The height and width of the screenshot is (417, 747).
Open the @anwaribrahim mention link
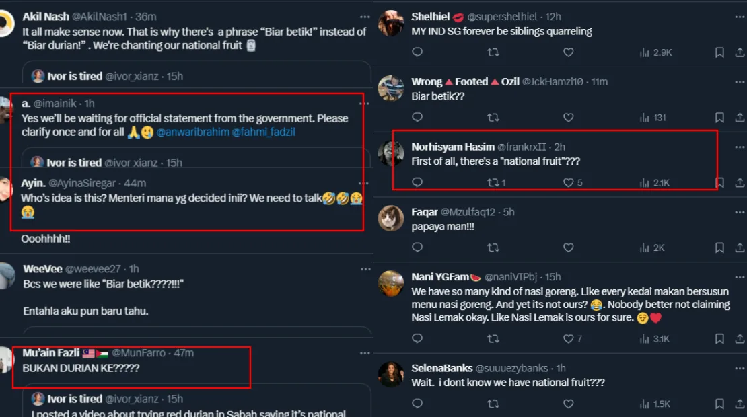tap(192, 132)
